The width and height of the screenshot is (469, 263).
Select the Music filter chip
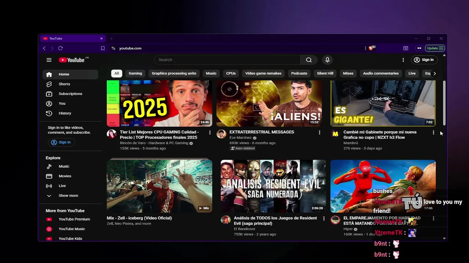(211, 73)
